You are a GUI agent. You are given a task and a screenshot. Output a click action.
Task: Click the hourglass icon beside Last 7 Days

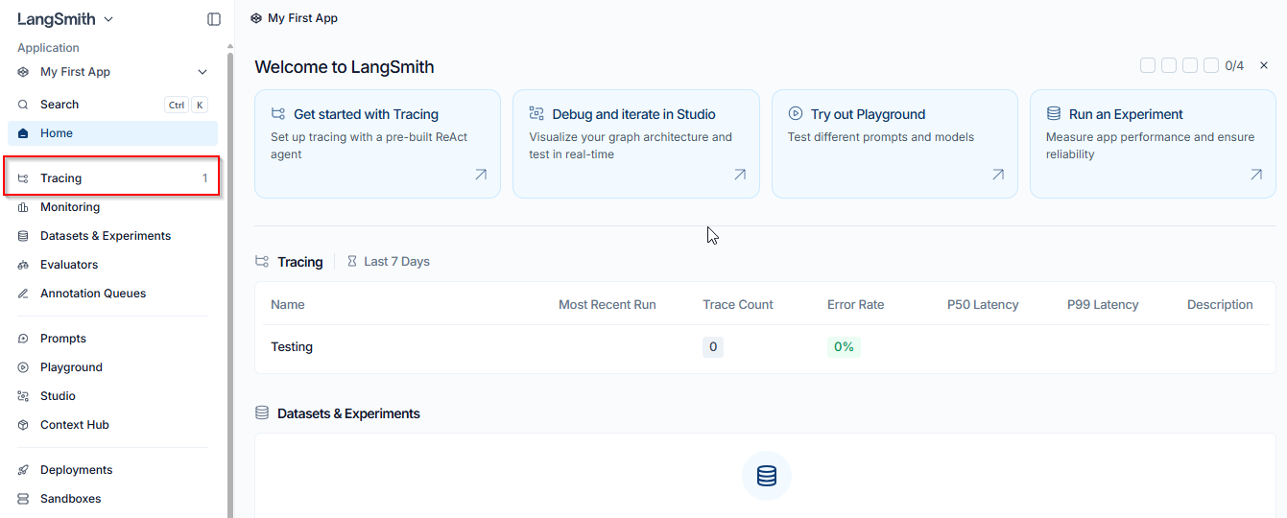coord(352,262)
